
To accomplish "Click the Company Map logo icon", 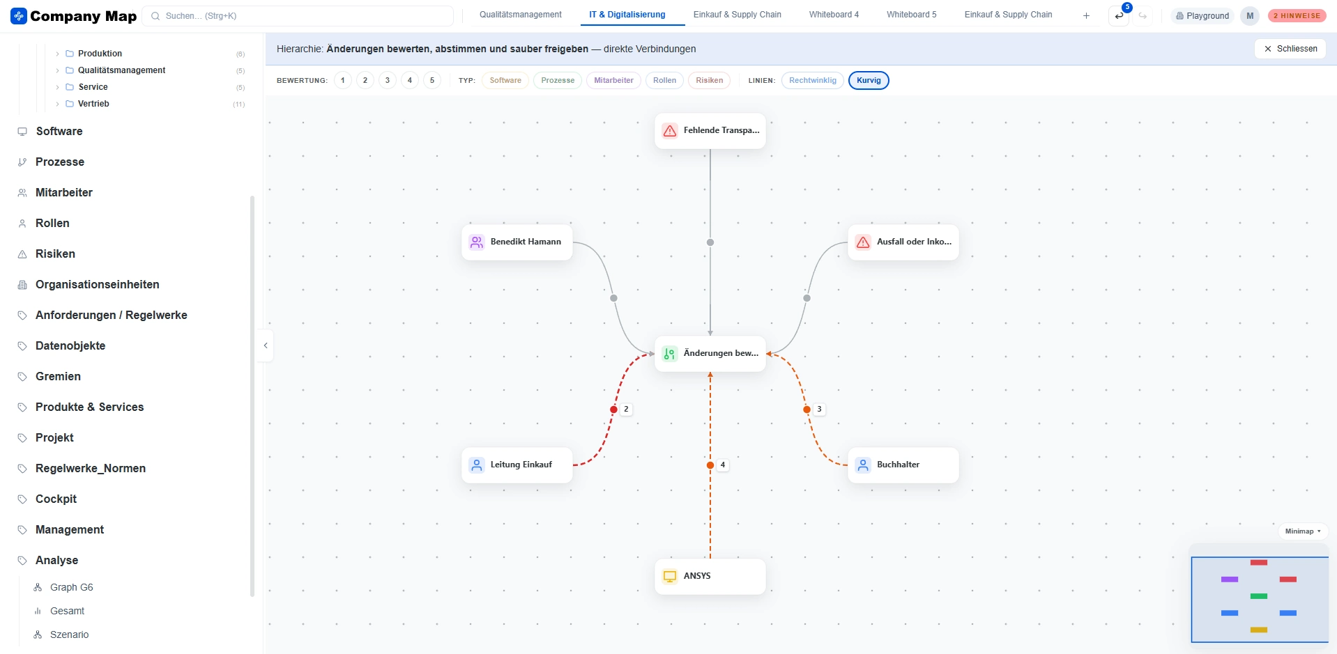I will point(19,15).
